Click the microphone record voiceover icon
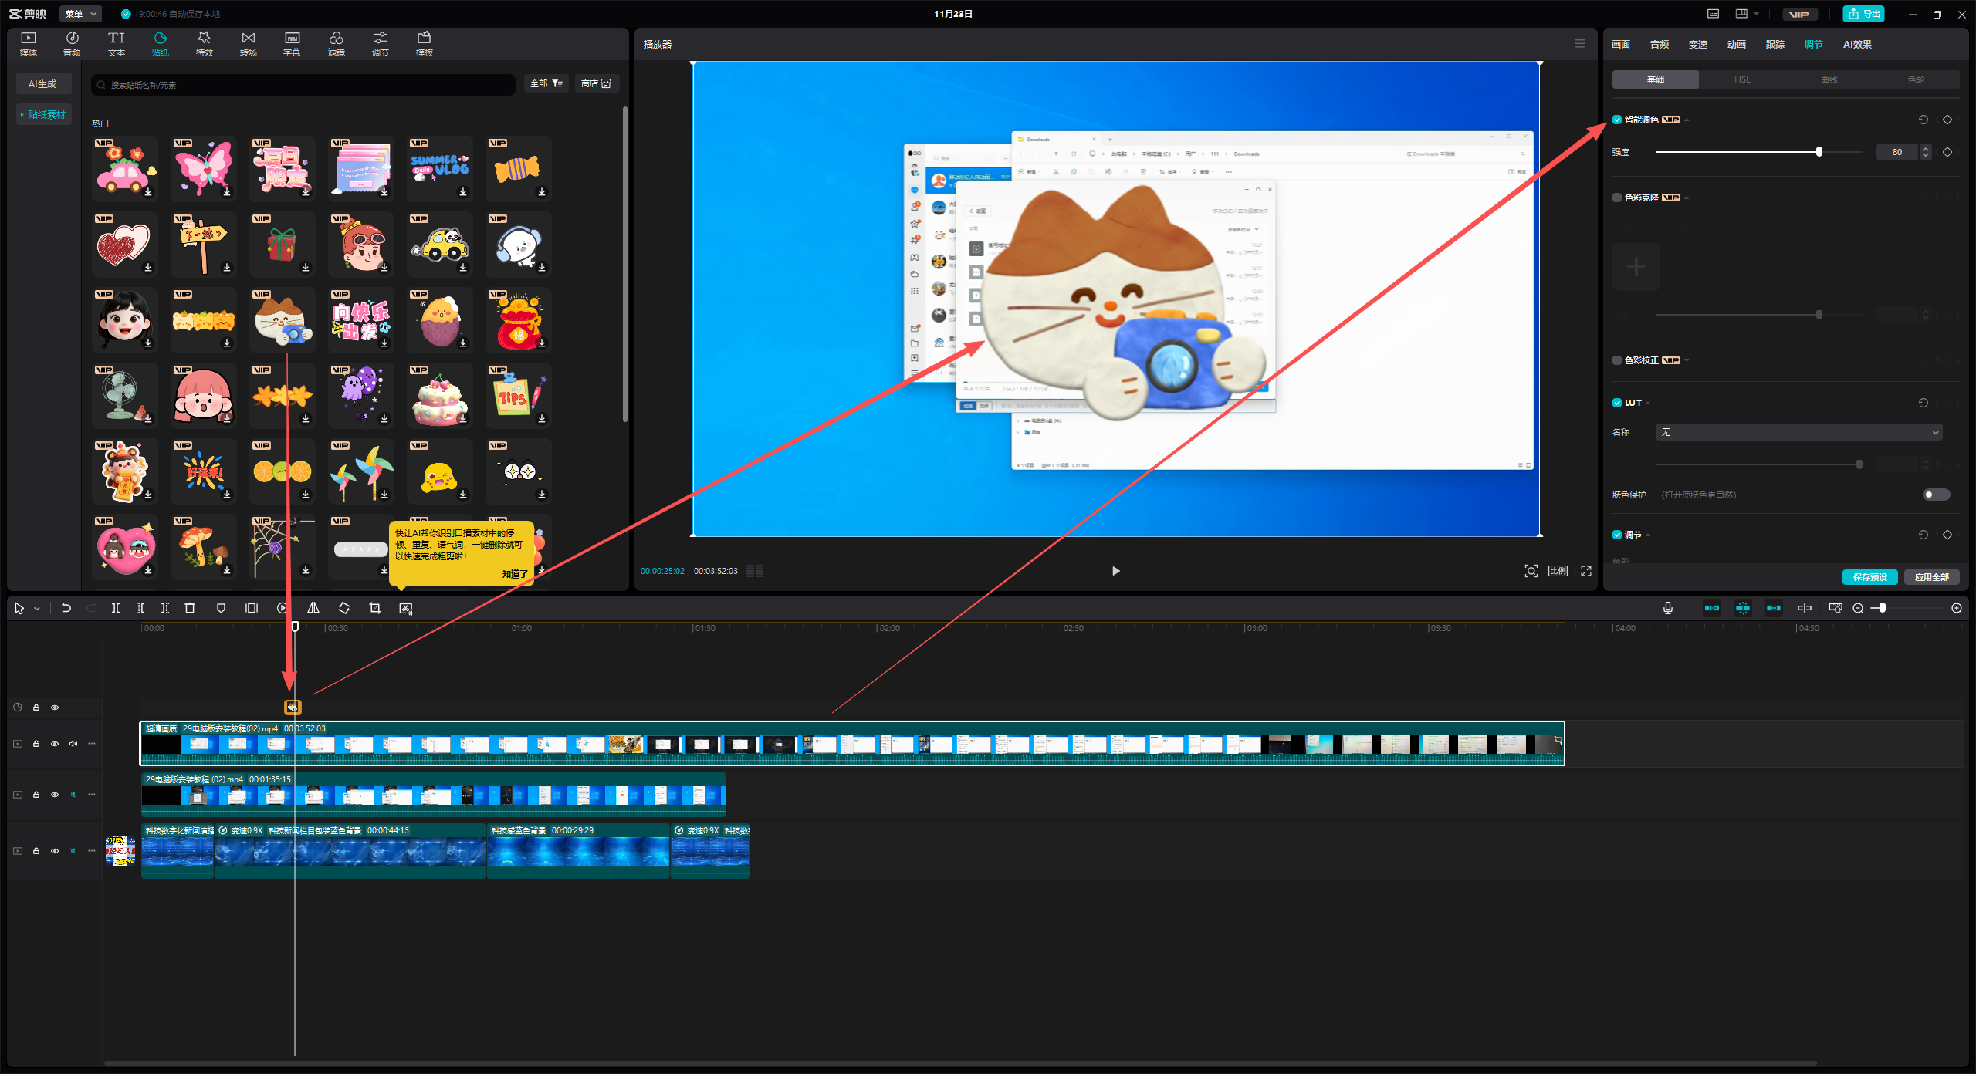The width and height of the screenshot is (1976, 1074). pyautogui.click(x=1668, y=608)
